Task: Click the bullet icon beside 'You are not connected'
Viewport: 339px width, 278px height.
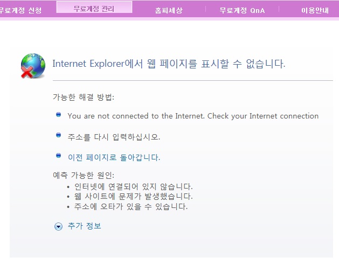Action: tap(58, 115)
